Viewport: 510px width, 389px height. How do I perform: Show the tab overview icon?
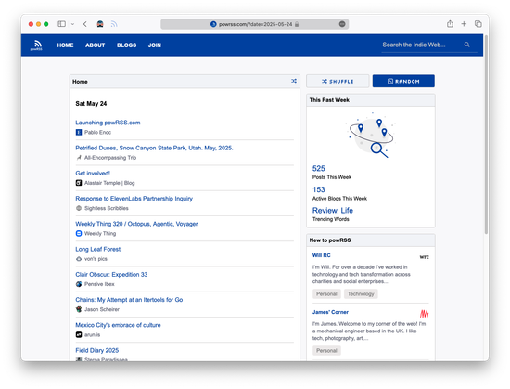(x=478, y=24)
